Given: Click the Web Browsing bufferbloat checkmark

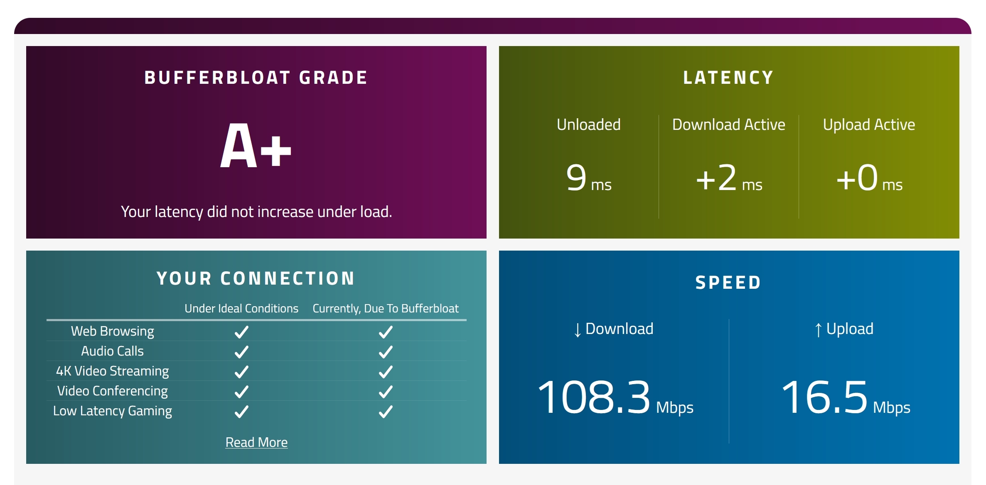Looking at the screenshot, I should pyautogui.click(x=386, y=332).
